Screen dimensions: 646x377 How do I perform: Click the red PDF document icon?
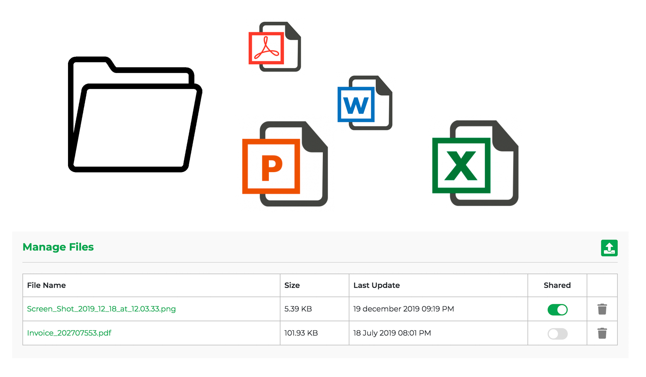click(x=275, y=47)
